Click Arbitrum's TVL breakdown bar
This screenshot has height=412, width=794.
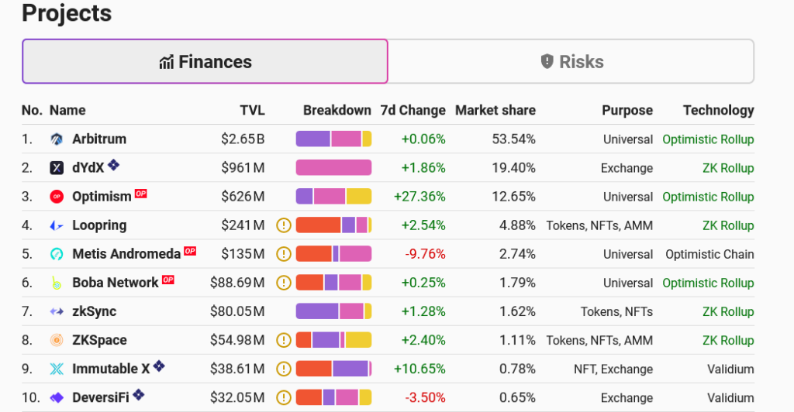(x=333, y=139)
